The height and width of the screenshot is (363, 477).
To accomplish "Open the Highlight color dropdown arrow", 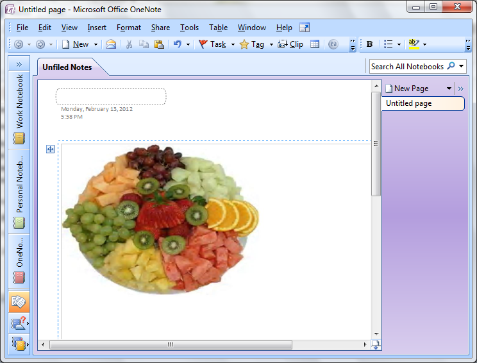I will (x=424, y=44).
